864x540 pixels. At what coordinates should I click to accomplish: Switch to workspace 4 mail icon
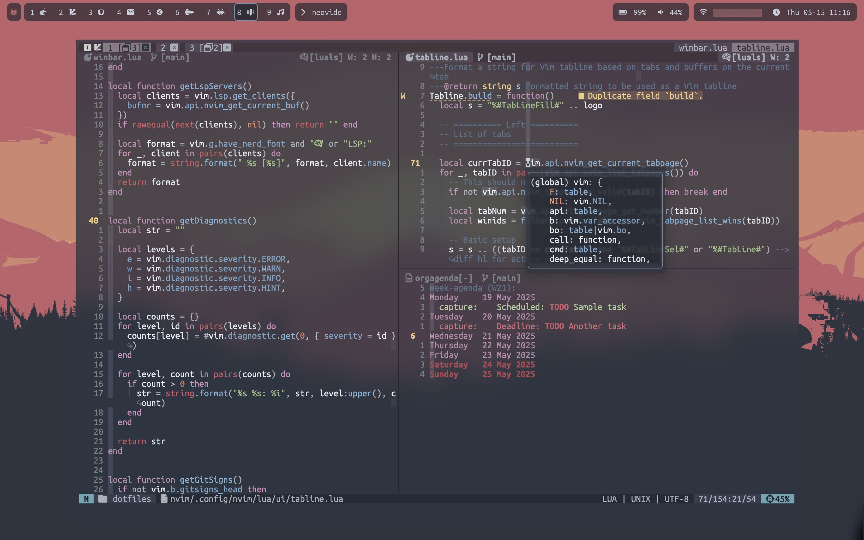pos(126,12)
